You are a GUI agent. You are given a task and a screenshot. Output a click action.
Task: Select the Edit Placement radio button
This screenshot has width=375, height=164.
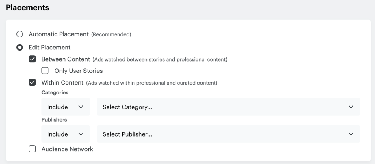[20, 48]
